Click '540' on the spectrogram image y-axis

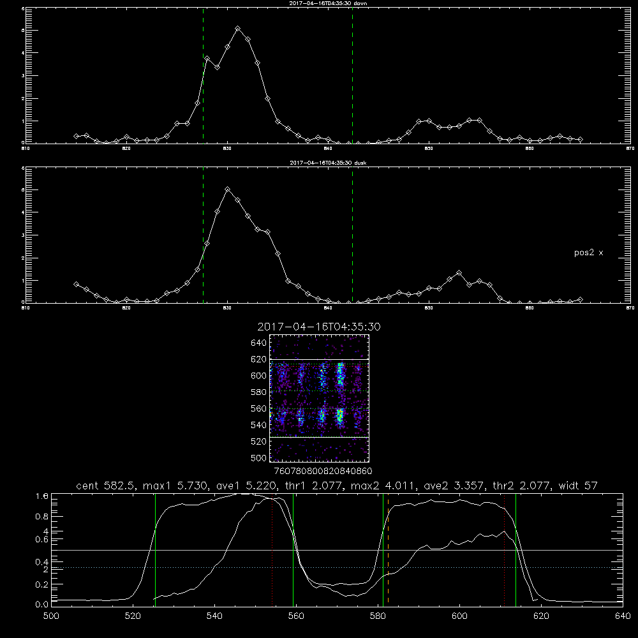(x=259, y=425)
